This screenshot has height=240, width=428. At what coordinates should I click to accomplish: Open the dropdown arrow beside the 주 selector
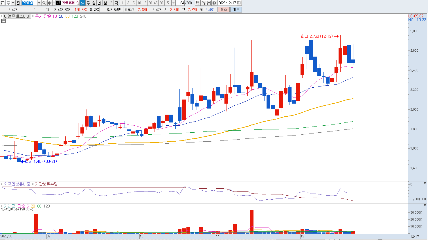coord(13,3)
